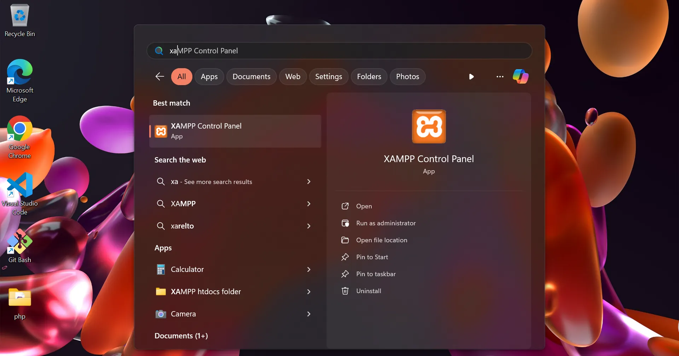Expand the 'xa - See more search results' chevron
The height and width of the screenshot is (356, 679).
[x=309, y=182]
